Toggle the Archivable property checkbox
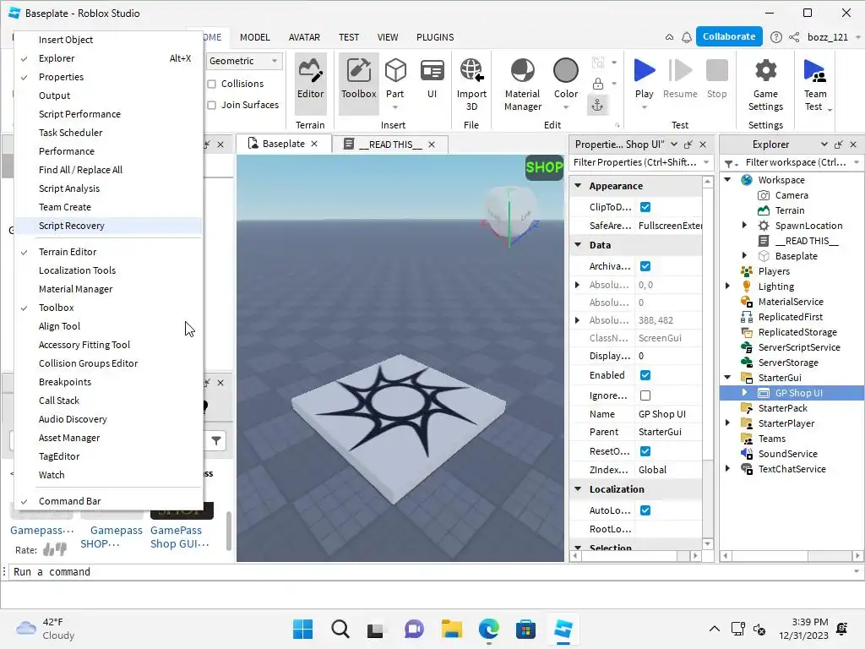The height and width of the screenshot is (649, 865). [x=645, y=266]
